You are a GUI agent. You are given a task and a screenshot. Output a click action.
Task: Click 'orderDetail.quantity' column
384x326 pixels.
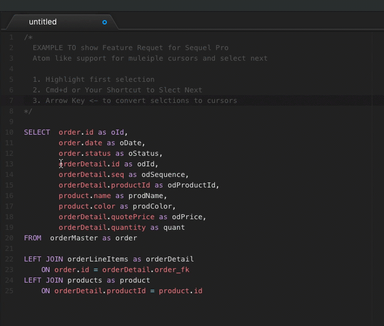click(x=102, y=228)
